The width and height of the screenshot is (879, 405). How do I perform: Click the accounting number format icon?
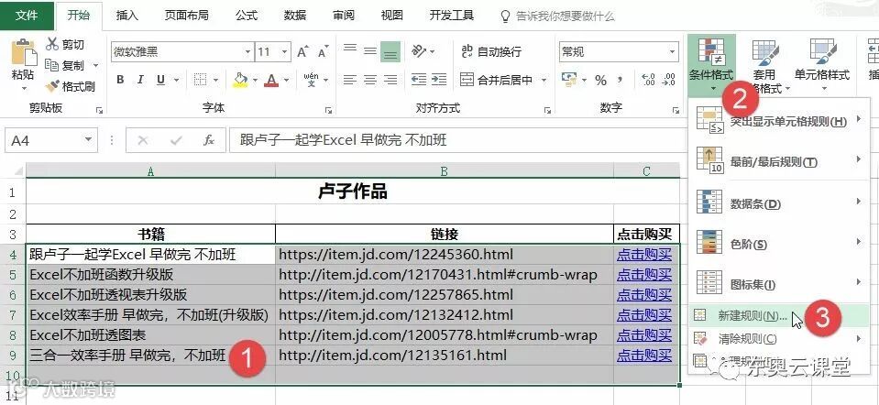point(569,80)
